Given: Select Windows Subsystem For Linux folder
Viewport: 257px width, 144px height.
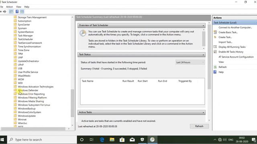Looking at the screenshot, I should pyautogui.click(x=34, y=105).
